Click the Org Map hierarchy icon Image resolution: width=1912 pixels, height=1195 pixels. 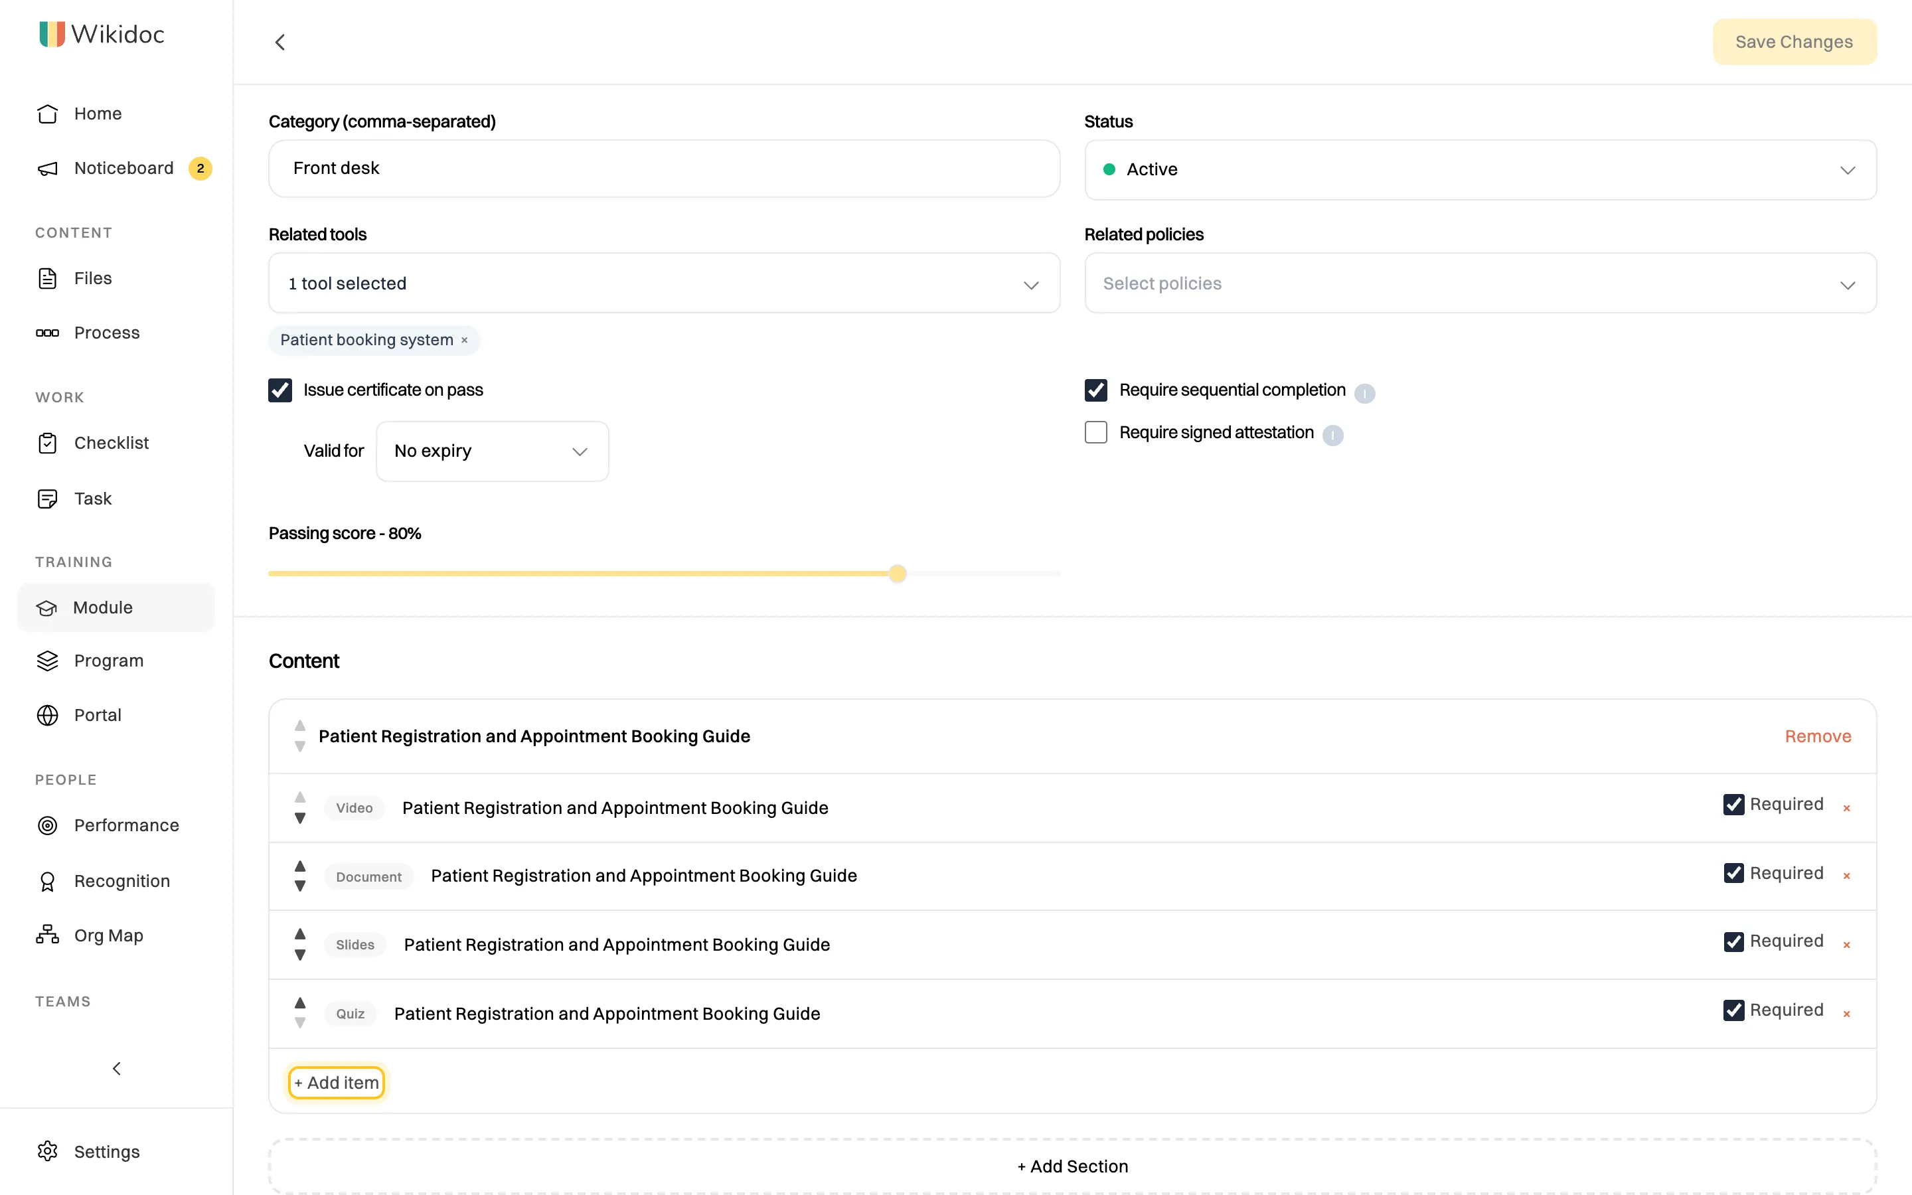[x=47, y=935]
